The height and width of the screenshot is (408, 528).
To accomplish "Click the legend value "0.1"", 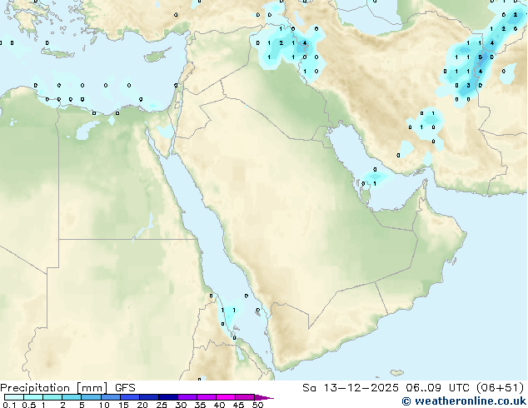I will [9, 405].
